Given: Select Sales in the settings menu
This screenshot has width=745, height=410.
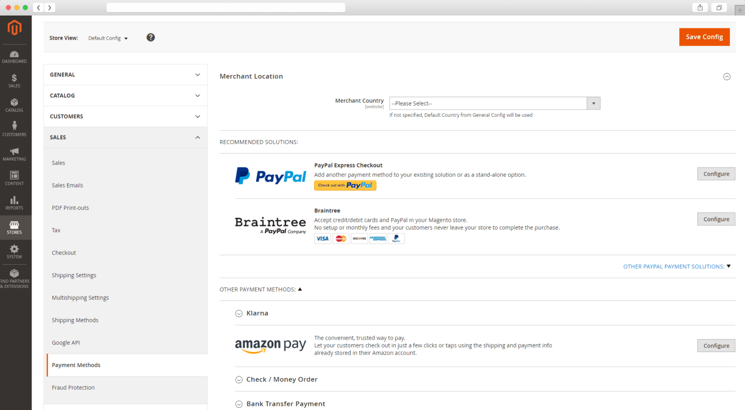Looking at the screenshot, I should (x=58, y=163).
